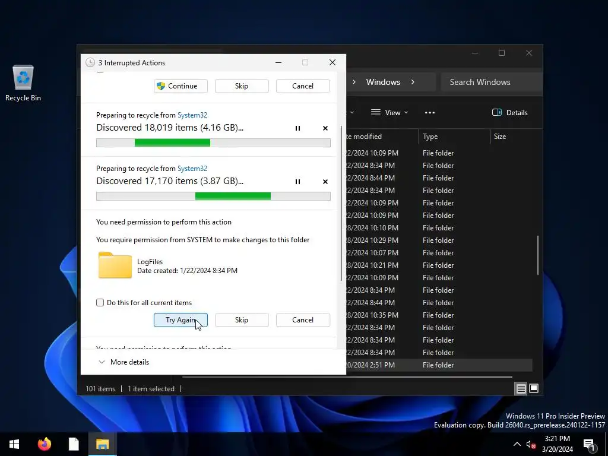This screenshot has width=608, height=456.
Task: Click the Search Windows field
Action: (492, 82)
